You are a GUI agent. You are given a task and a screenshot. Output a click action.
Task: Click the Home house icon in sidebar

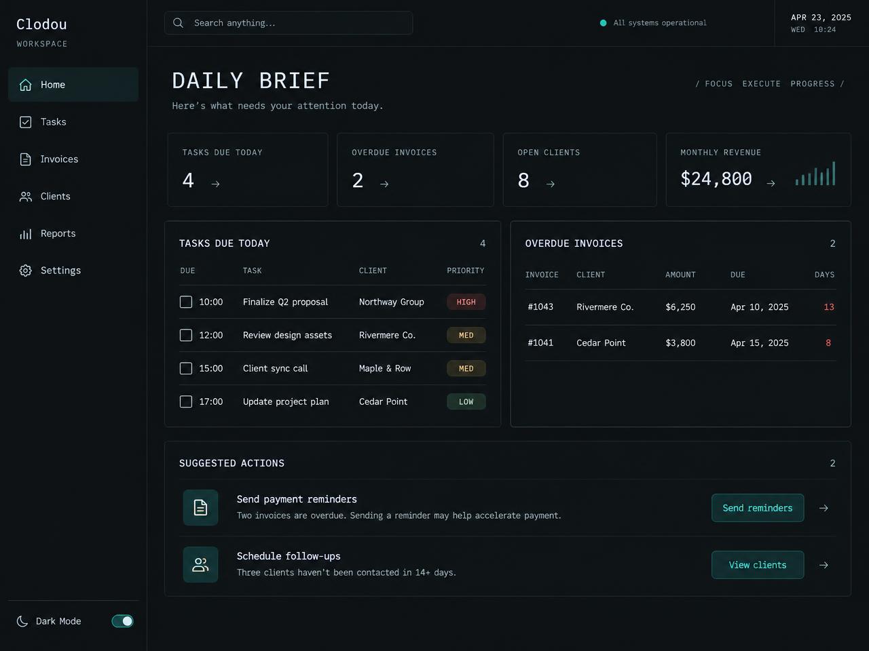coord(26,85)
